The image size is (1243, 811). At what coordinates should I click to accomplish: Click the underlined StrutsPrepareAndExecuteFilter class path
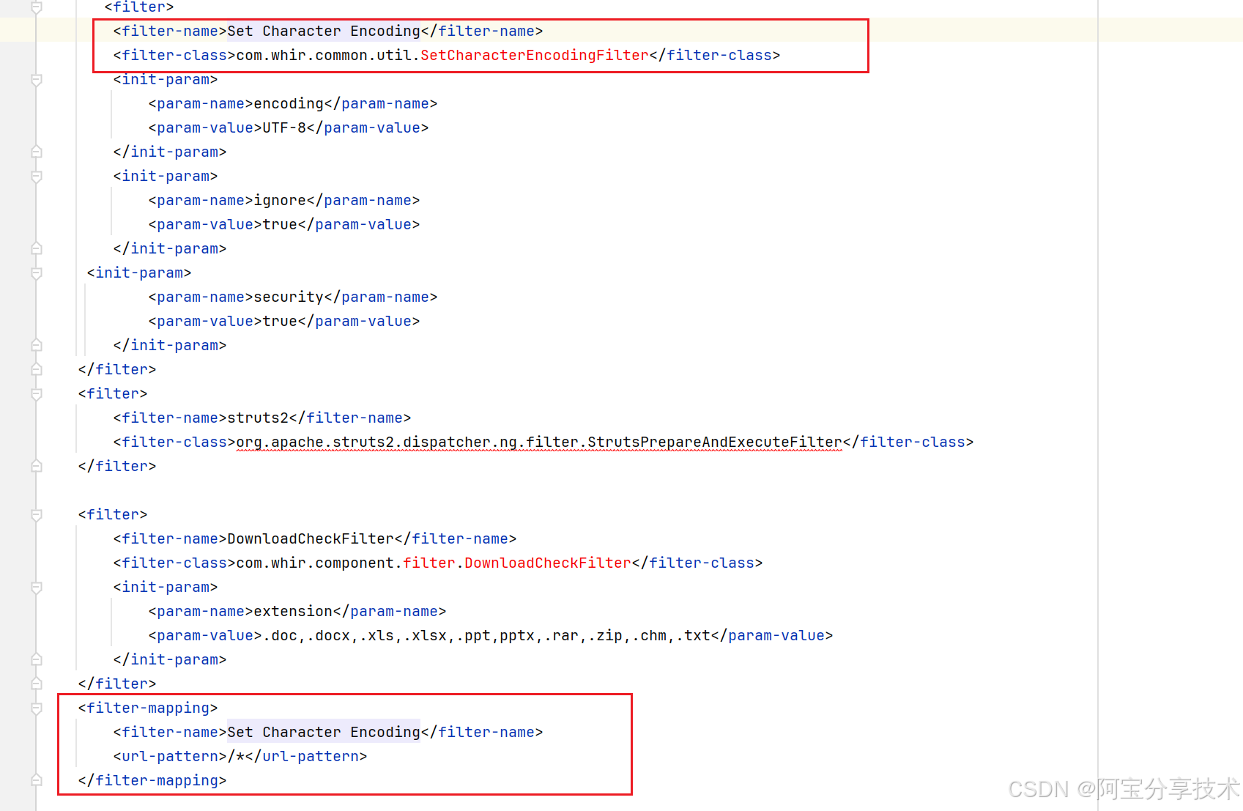tap(539, 442)
